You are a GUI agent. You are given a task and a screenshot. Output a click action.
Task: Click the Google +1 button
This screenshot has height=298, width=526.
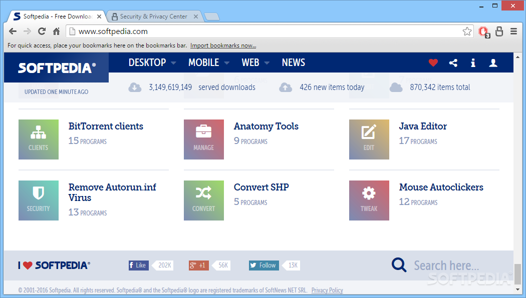pos(198,265)
